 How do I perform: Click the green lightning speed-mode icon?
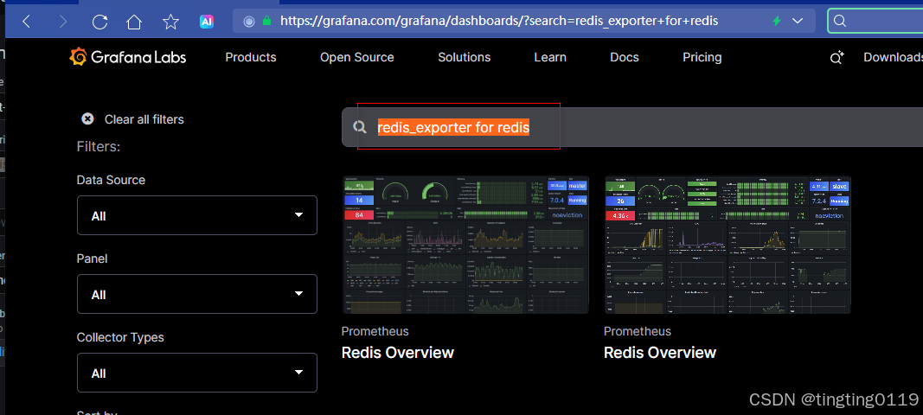click(777, 22)
